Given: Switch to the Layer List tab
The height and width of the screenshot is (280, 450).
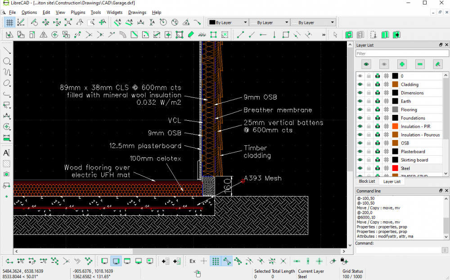Looking at the screenshot, I should [392, 182].
